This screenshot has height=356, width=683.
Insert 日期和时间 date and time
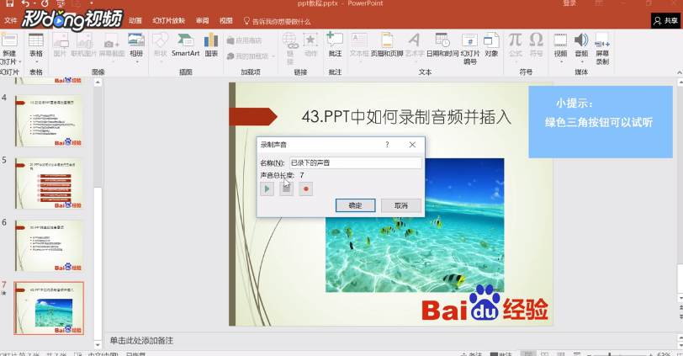(442, 45)
